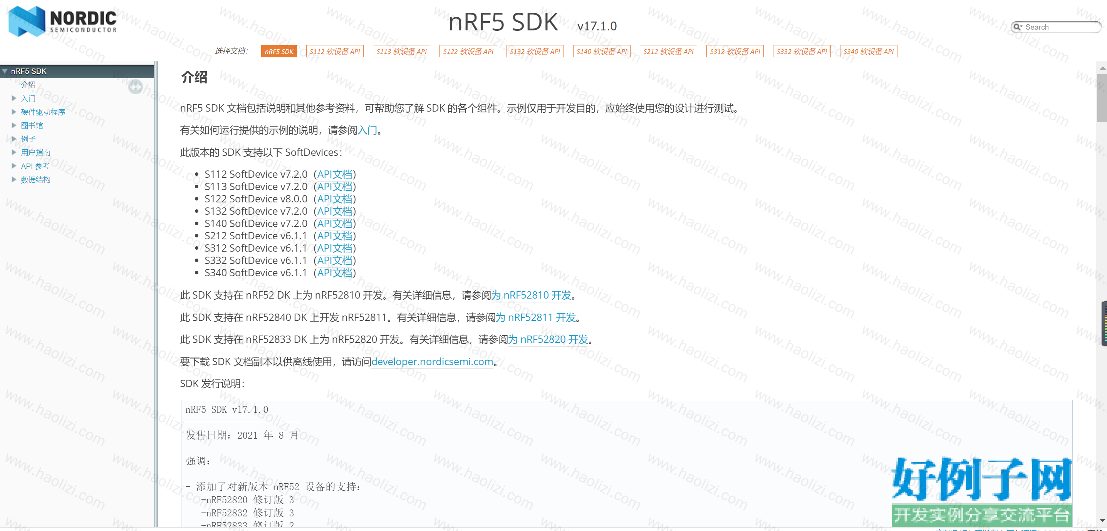Open the 为 nRF52810 开发 link
Image resolution: width=1107 pixels, height=531 pixels.
pos(531,296)
